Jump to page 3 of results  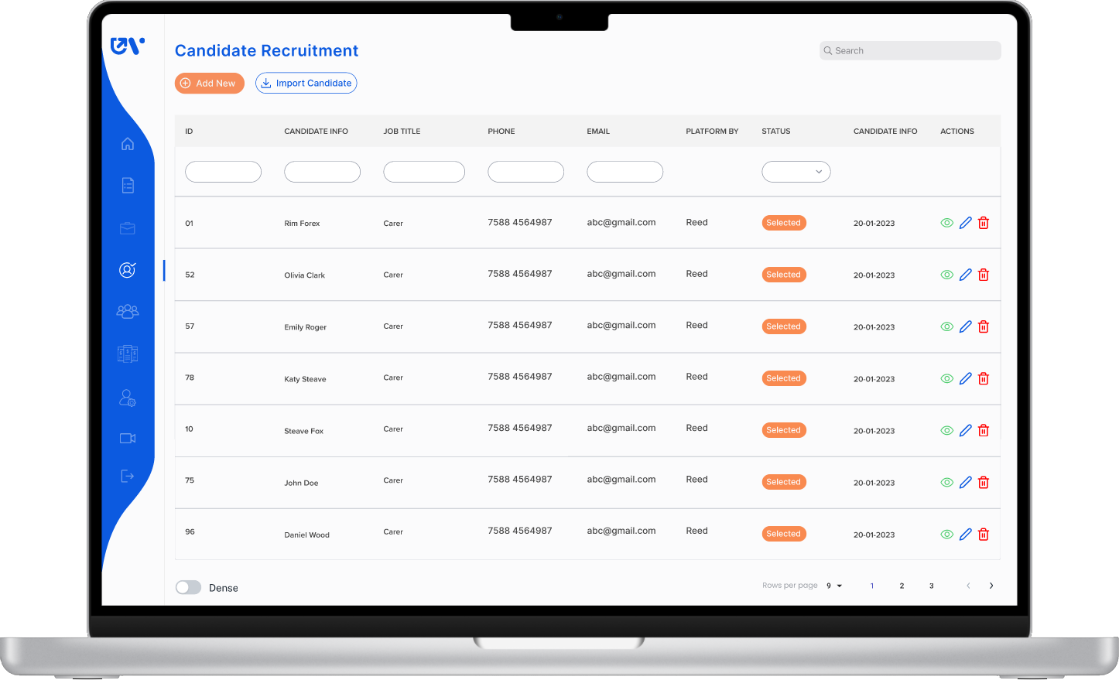tap(932, 586)
